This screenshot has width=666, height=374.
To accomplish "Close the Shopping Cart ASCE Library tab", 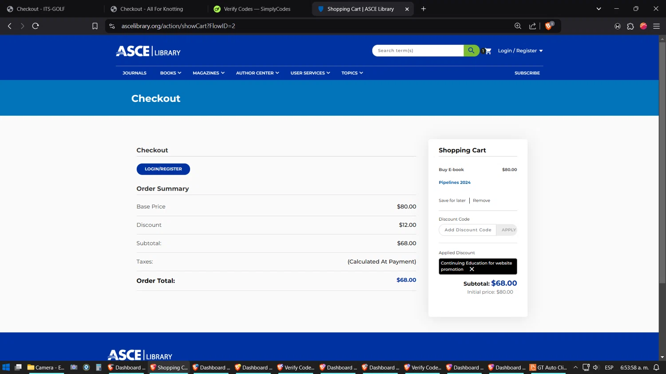I will click(x=407, y=9).
